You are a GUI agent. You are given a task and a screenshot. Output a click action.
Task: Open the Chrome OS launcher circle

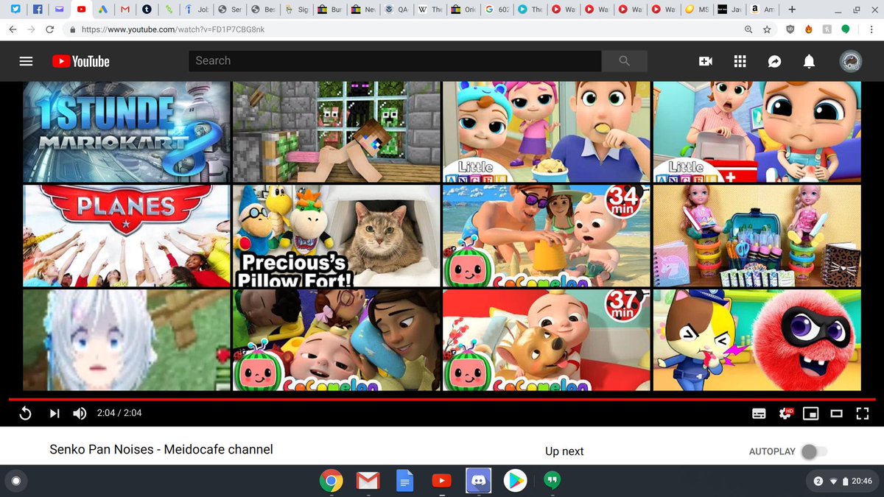pyautogui.click(x=16, y=482)
